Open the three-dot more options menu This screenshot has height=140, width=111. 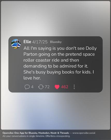click(x=74, y=87)
